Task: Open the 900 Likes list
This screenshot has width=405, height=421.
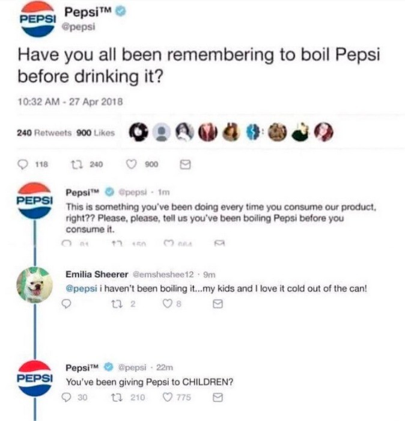Action: point(96,133)
